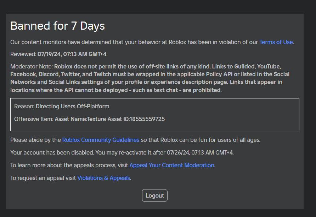
Task: Click 'Reason: Directing Users Off-Platform' text
Action: (62, 107)
